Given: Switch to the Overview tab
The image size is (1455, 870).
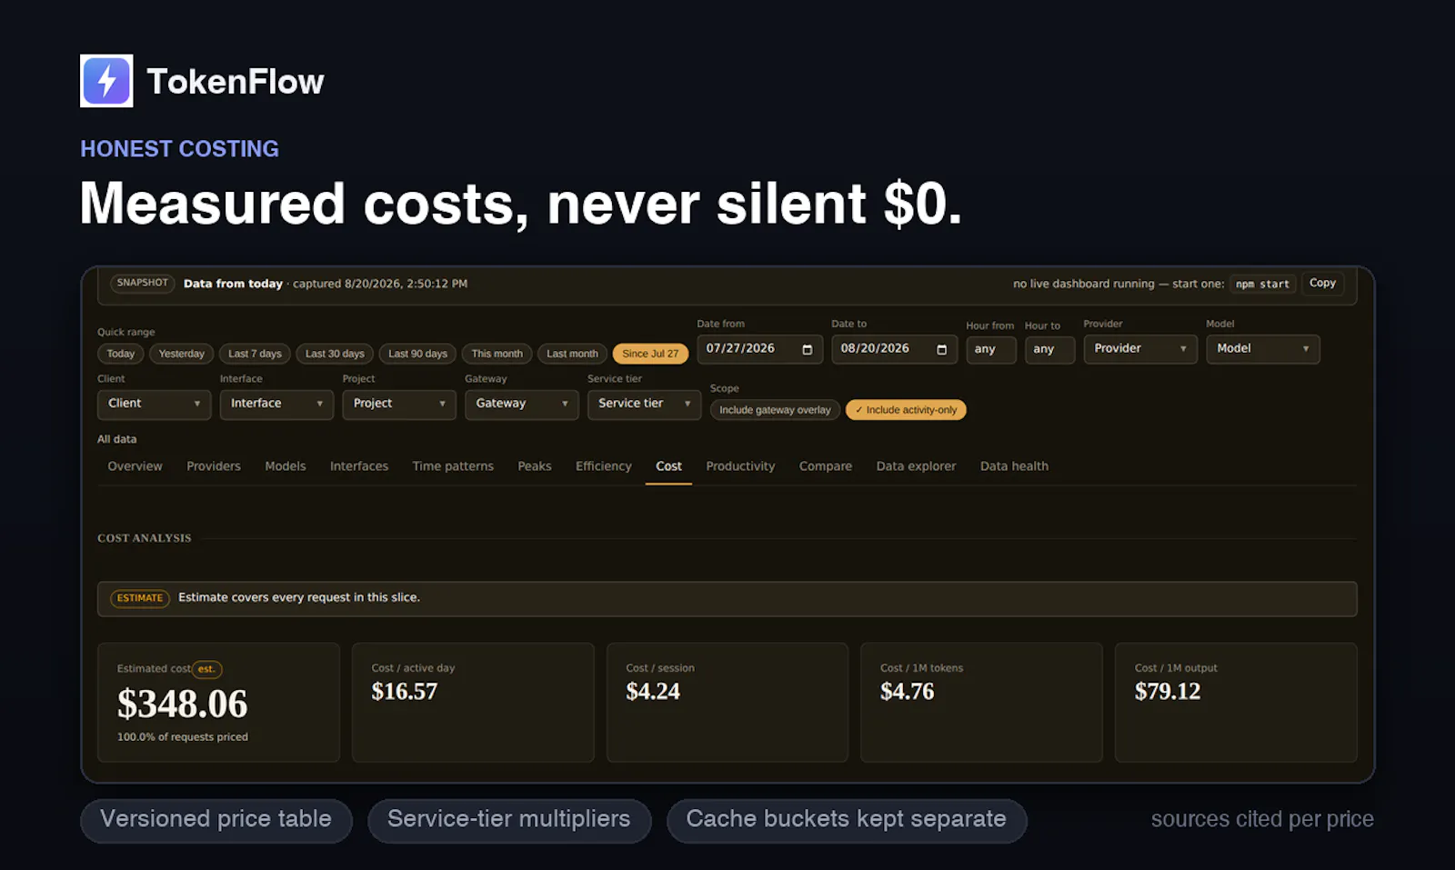Looking at the screenshot, I should coord(135,466).
